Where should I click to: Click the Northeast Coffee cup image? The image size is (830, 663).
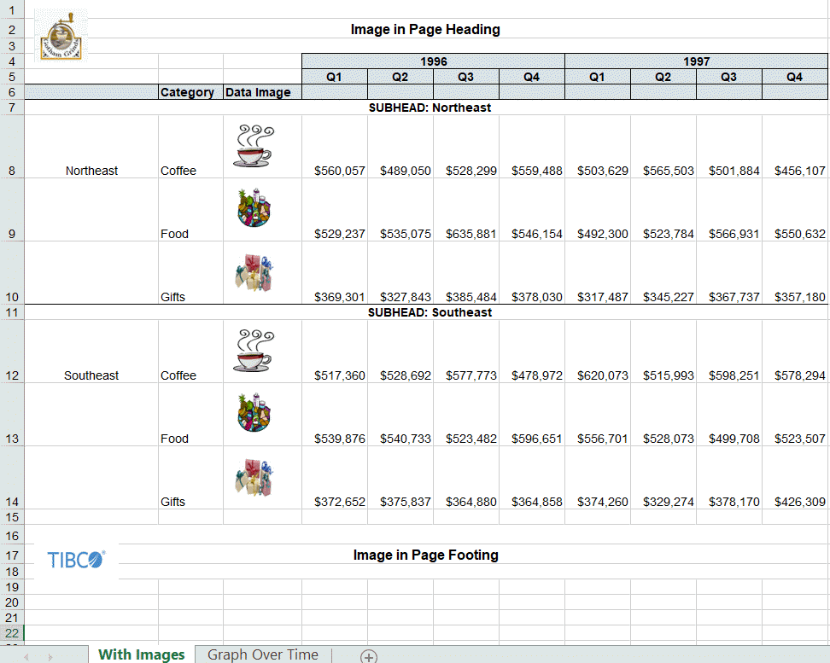(254, 146)
